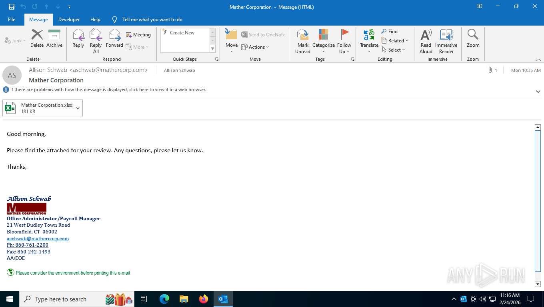Click the Outlook taskbar icon

click(223, 299)
